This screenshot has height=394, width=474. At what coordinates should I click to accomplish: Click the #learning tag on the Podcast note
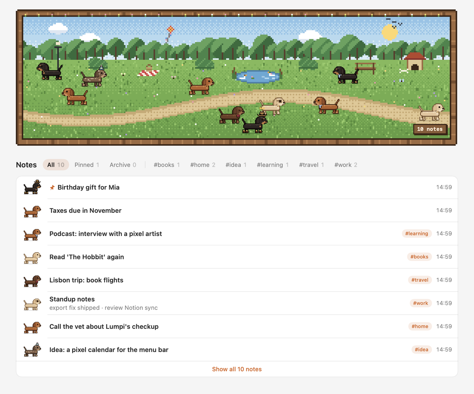coord(417,234)
